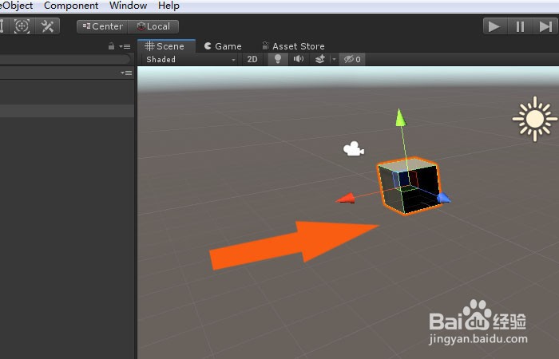Viewport: 559px width, 359px height.
Task: Toggle hidden objects visibility eye icon
Action: (x=352, y=59)
